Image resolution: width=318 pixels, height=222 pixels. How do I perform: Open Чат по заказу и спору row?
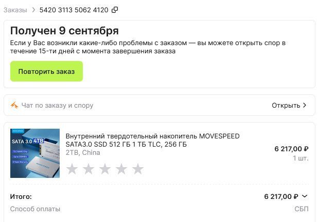coord(160,105)
